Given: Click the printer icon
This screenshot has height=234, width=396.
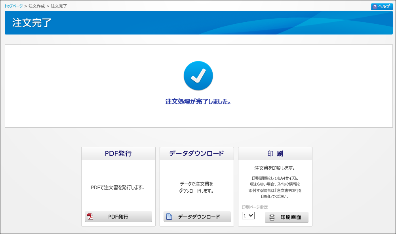Looking at the screenshot, I should pos(272,217).
